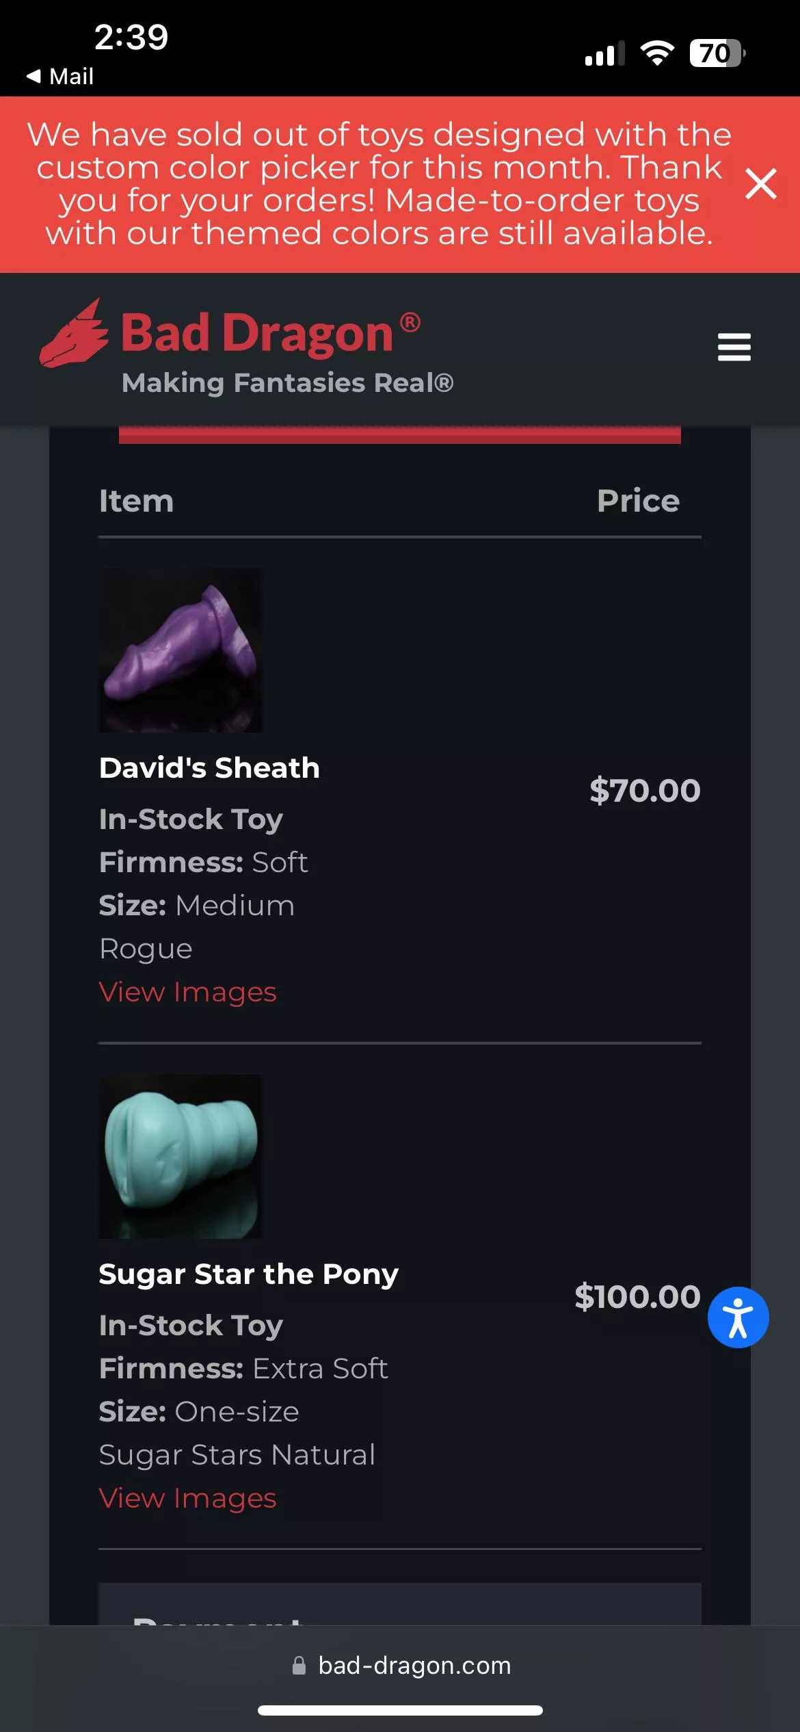Open View Images for David's Sheath

coord(187,992)
